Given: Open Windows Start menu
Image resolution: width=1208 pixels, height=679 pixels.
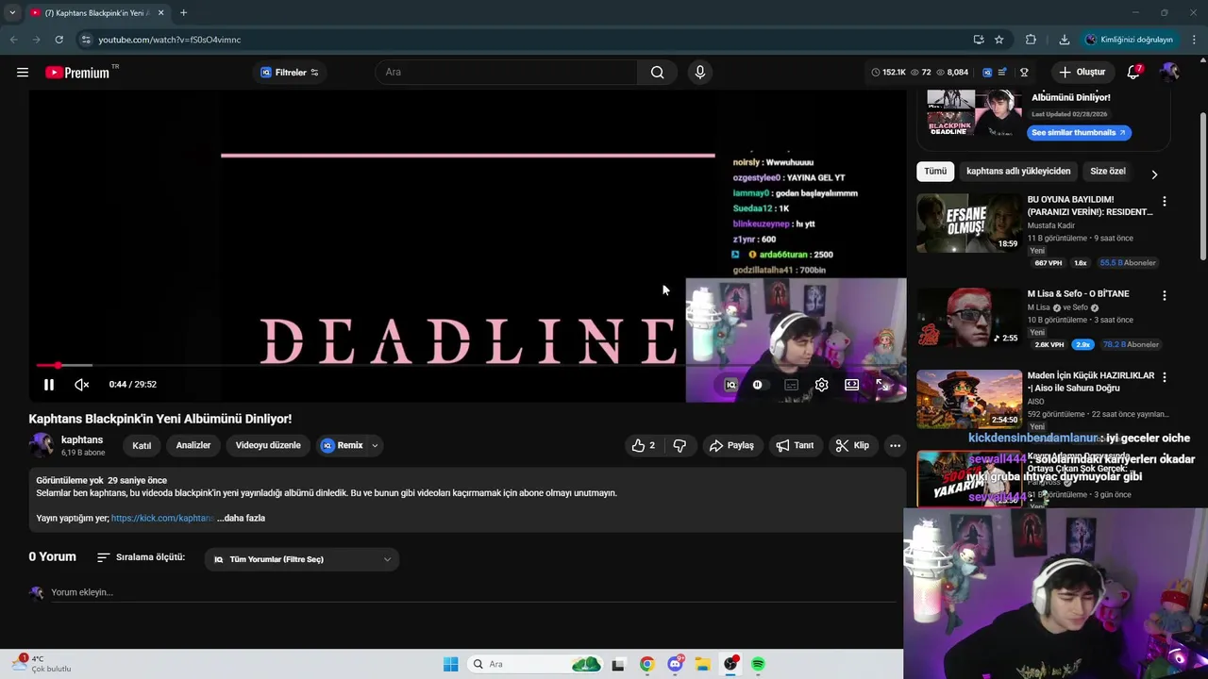Looking at the screenshot, I should [451, 664].
